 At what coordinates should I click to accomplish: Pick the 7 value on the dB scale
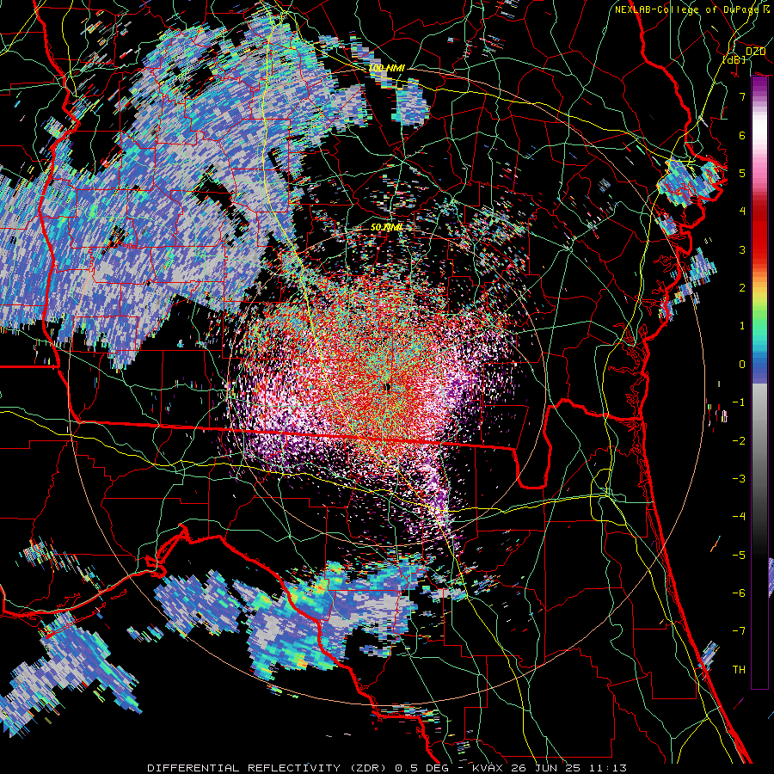click(742, 96)
